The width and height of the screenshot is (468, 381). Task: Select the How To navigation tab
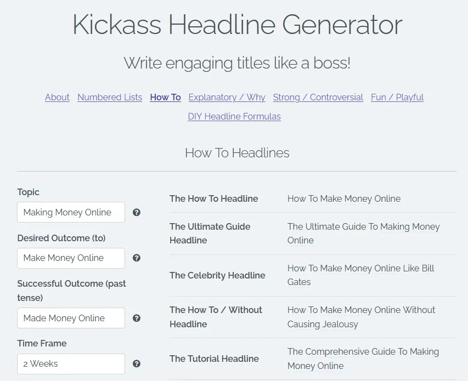[165, 97]
